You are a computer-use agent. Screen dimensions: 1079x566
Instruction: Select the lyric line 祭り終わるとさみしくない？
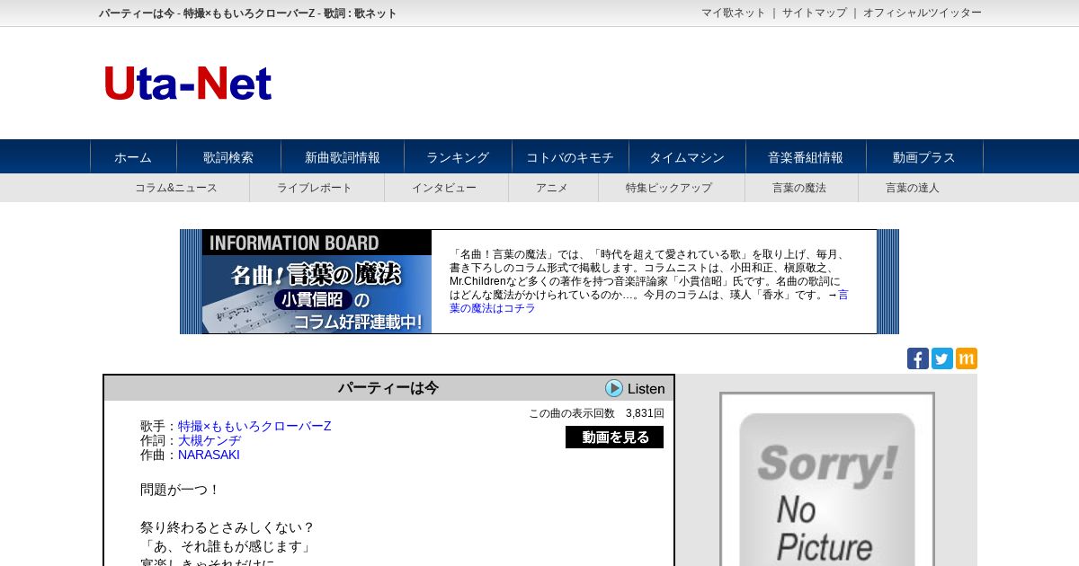point(227,527)
